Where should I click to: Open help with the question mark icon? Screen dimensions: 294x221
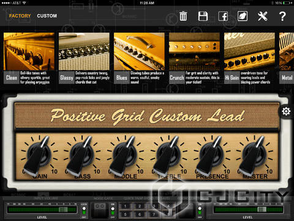[x=282, y=16]
